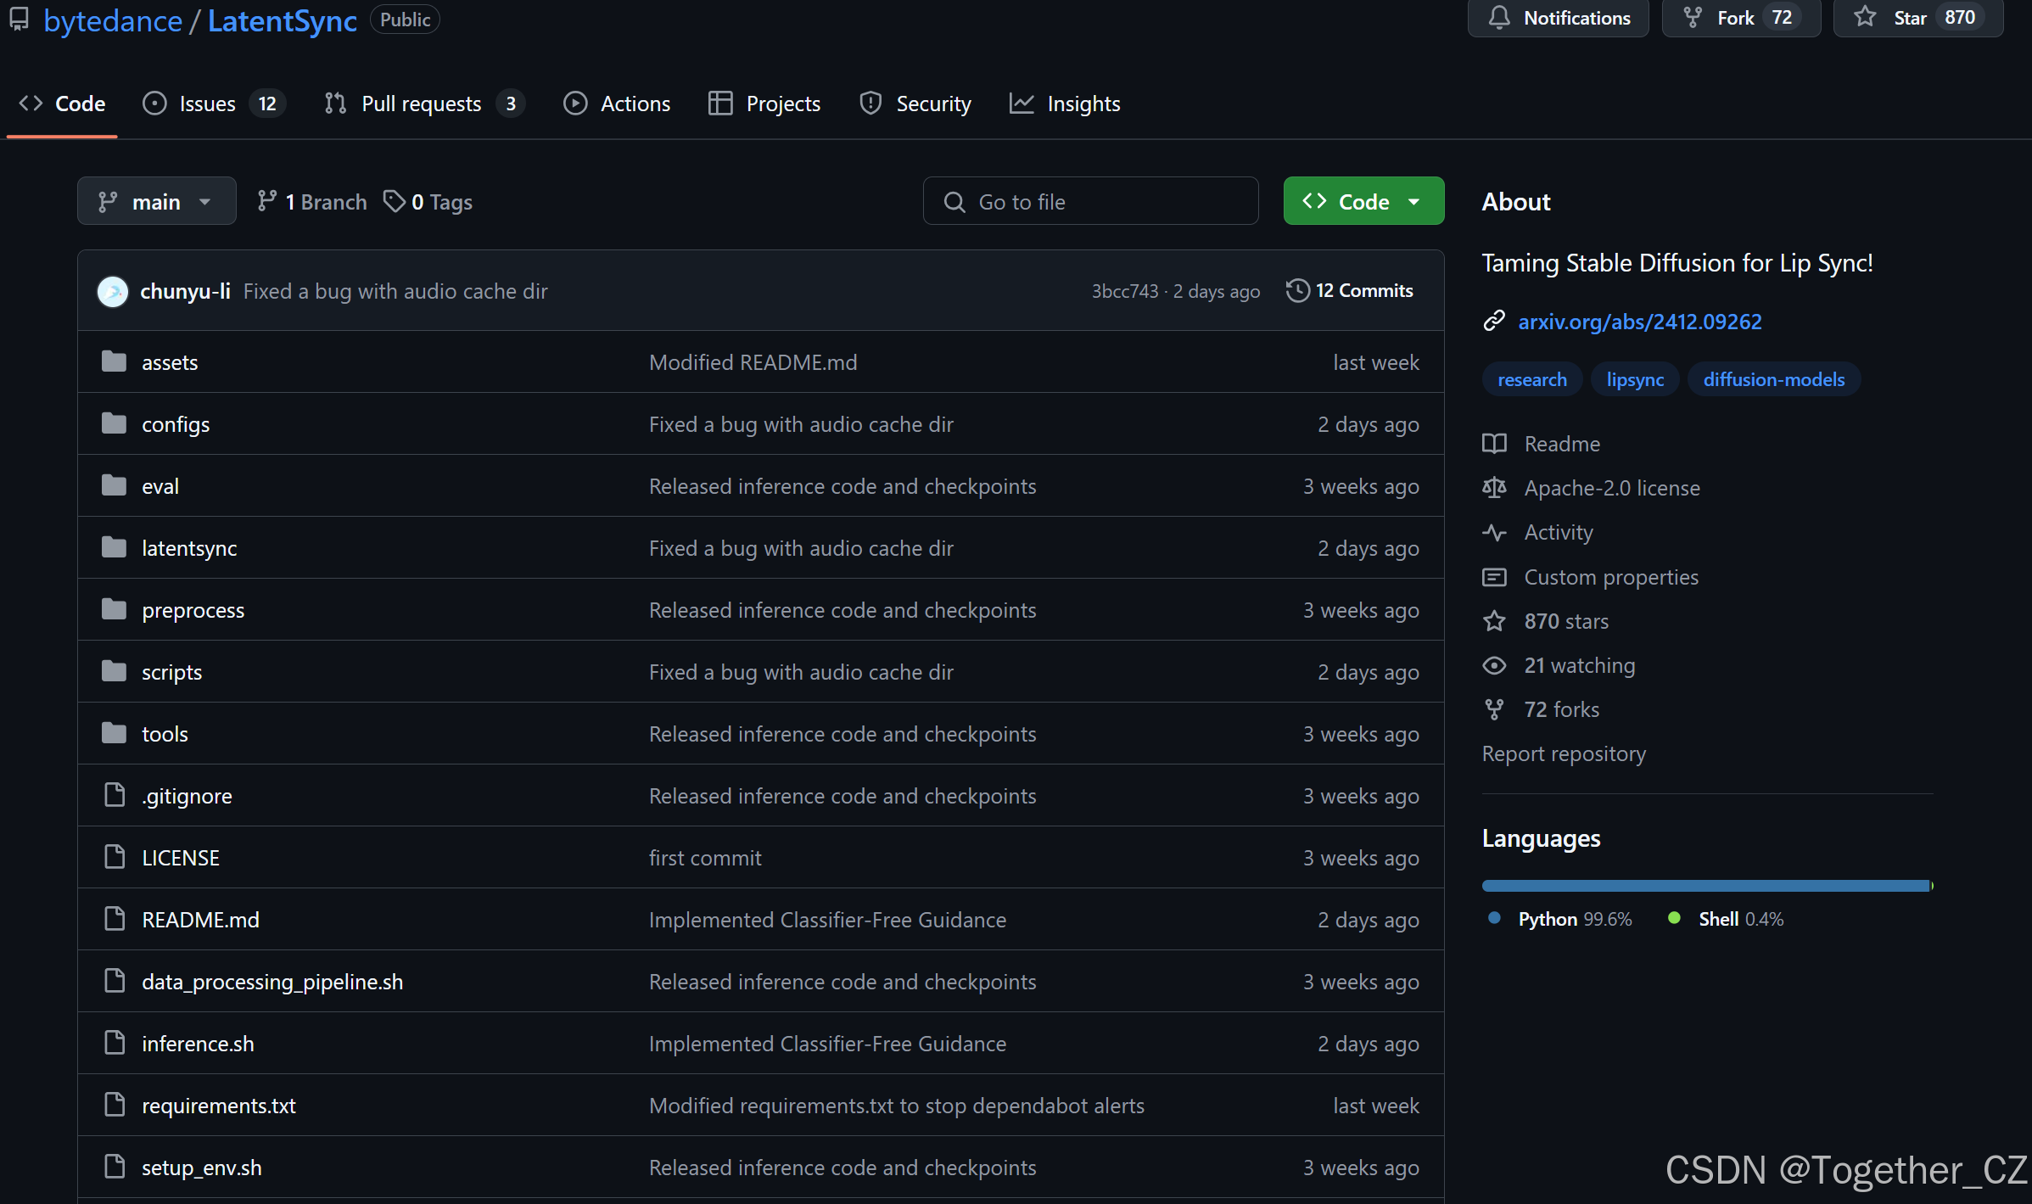Open the Readme book icon link

pyautogui.click(x=1494, y=444)
